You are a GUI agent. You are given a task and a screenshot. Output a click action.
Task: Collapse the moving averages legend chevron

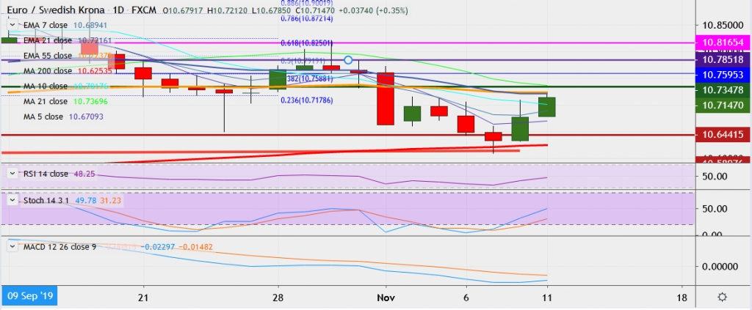[x=12, y=24]
